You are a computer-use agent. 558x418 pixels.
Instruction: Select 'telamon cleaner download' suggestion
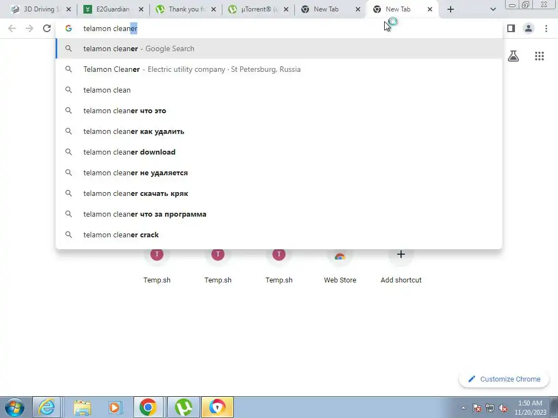point(279,152)
